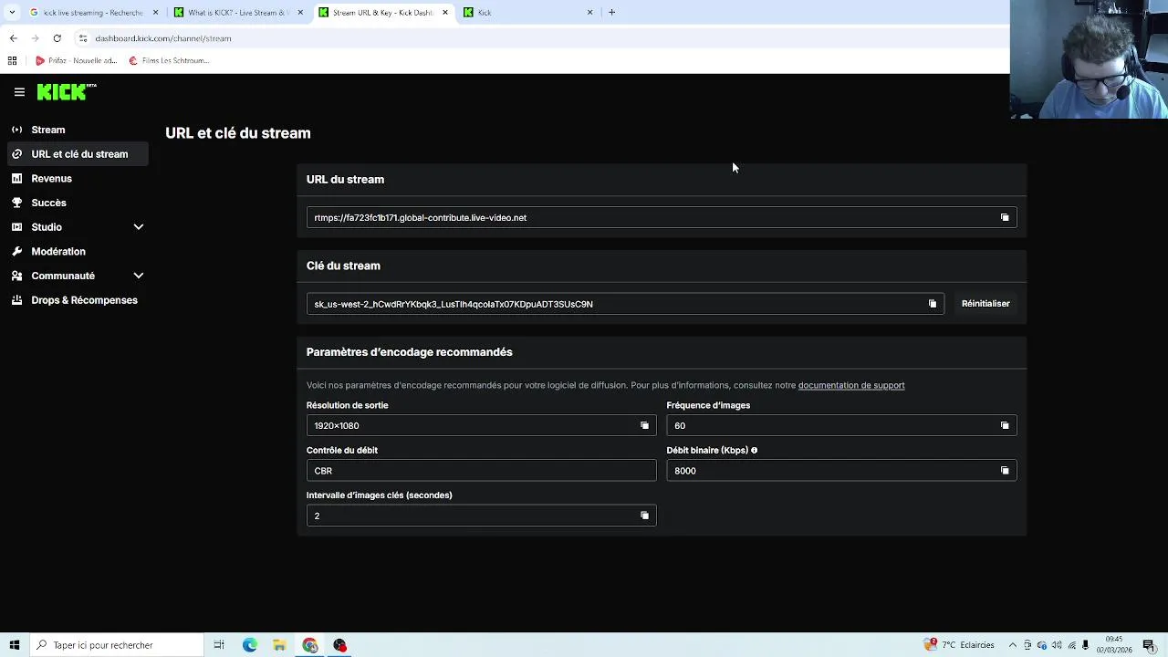
Task: Open File Explorer from the taskbar
Action: tap(280, 645)
